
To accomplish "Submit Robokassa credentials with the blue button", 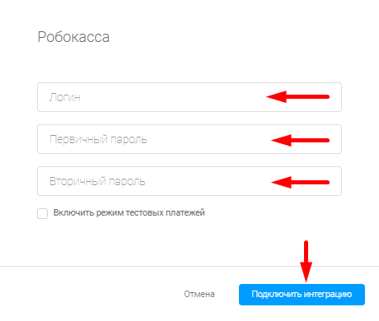I will [x=302, y=295].
